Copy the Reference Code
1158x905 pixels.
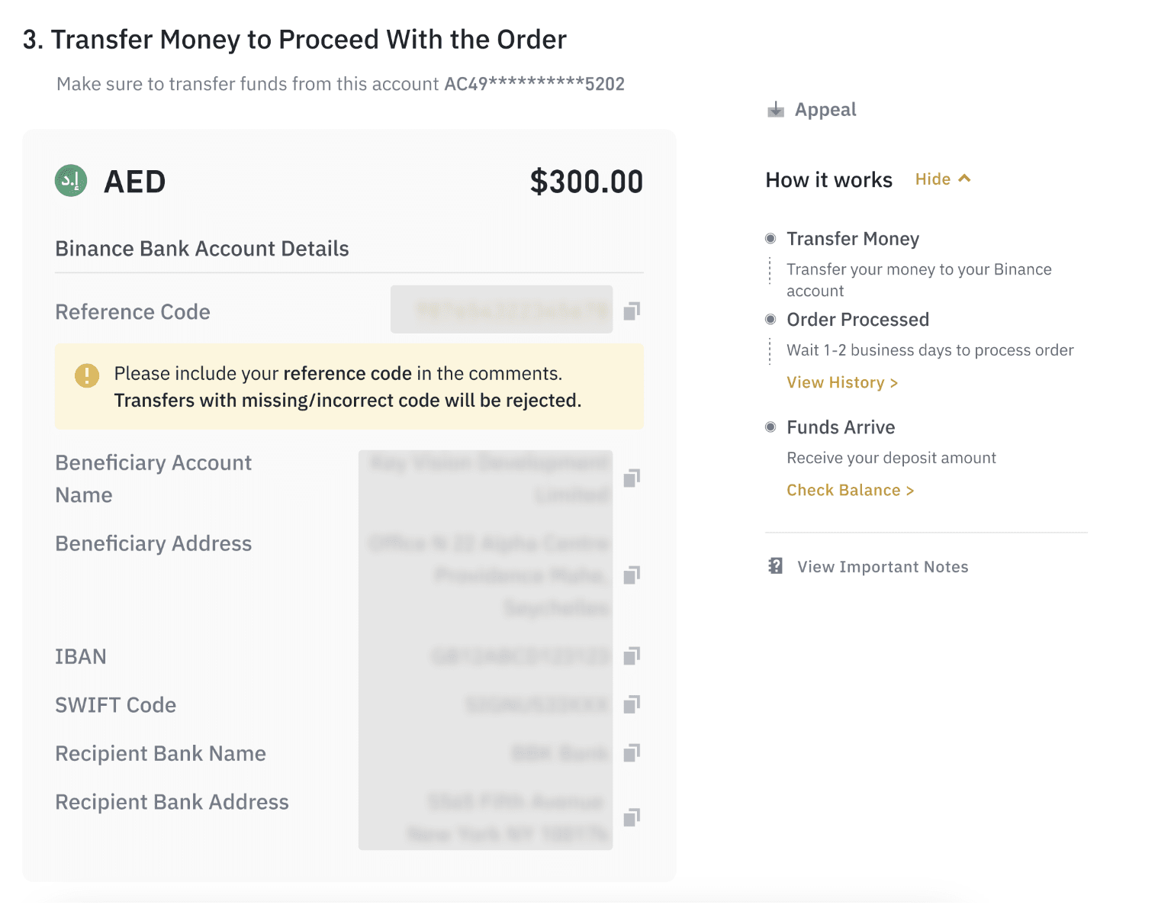[x=632, y=311]
